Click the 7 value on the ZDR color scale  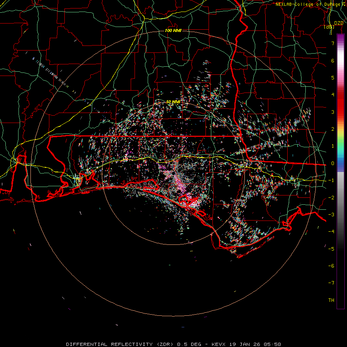[333, 43]
